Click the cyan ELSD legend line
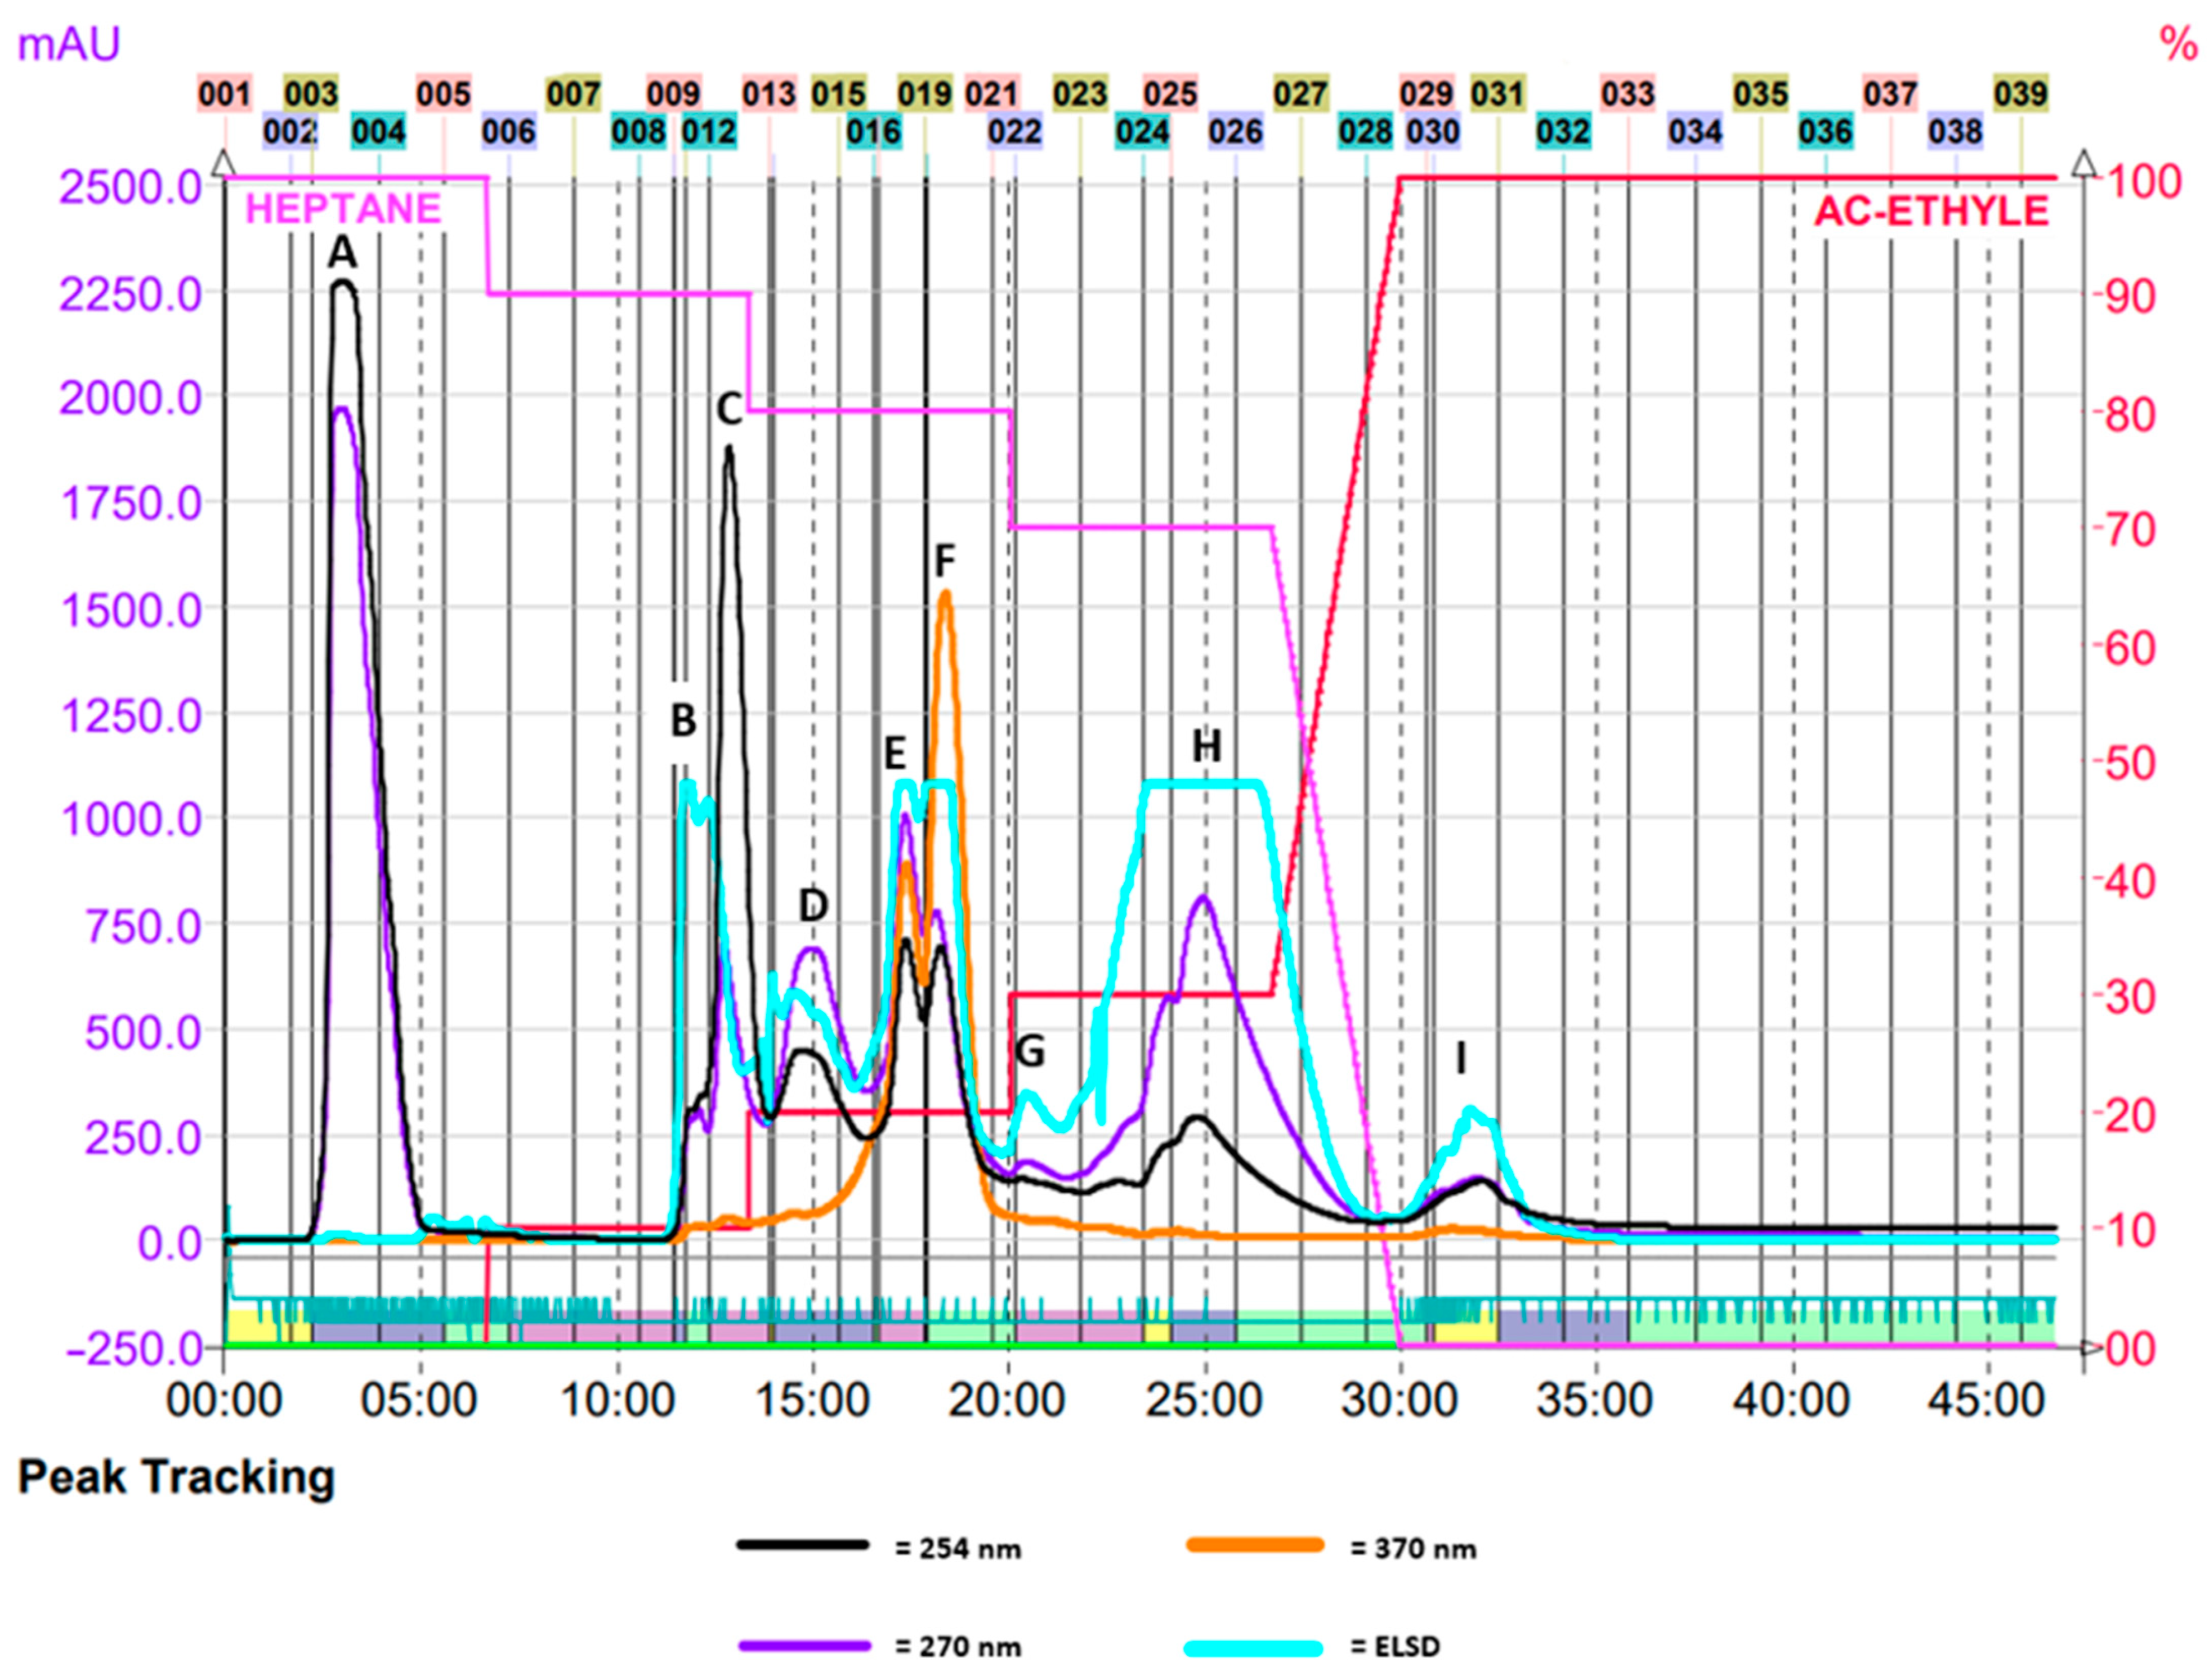The image size is (2209, 1680). click(x=1254, y=1648)
